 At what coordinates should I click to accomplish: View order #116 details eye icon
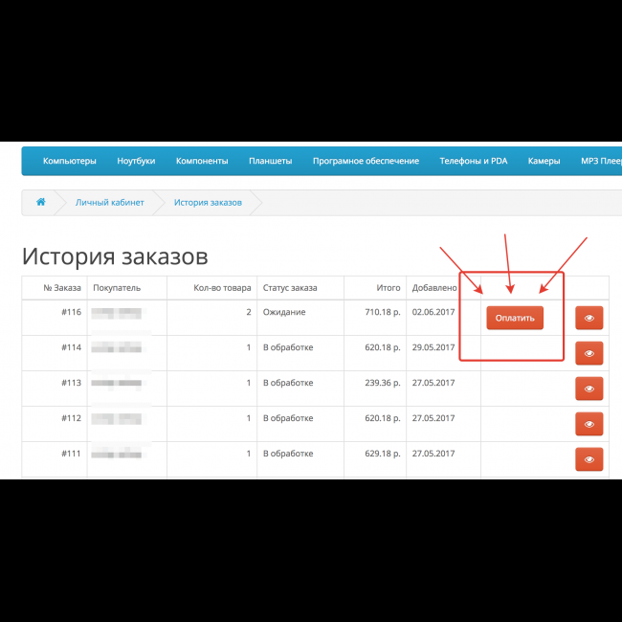point(589,319)
